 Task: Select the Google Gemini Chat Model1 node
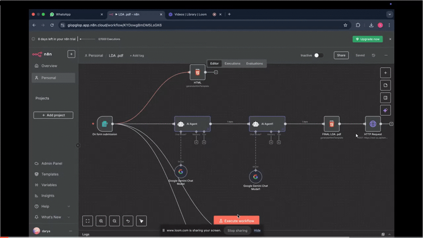255,177
